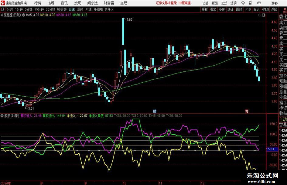Open the 资讯 menu

(64, 3)
